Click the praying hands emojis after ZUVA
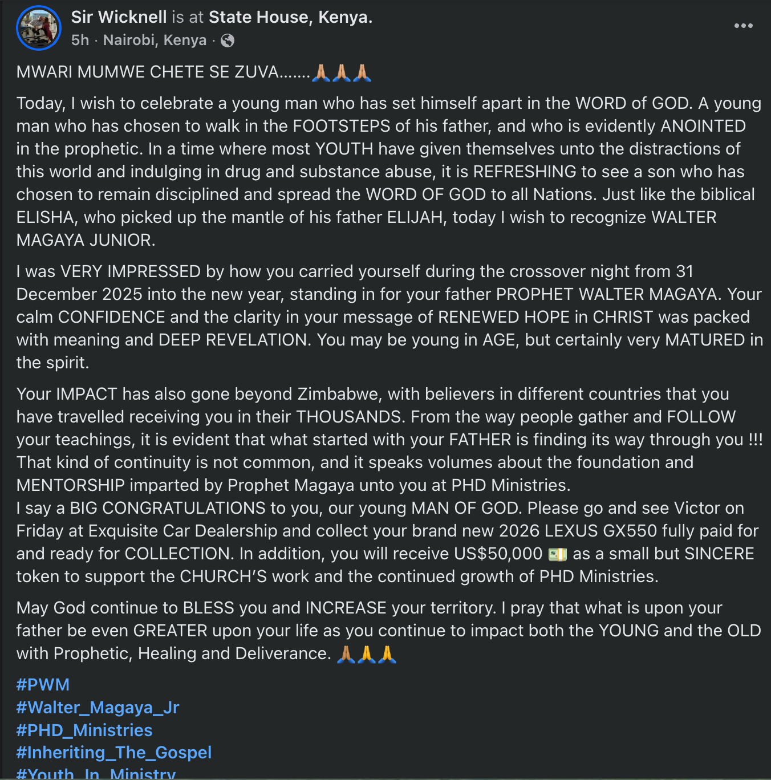Viewport: 771px width, 780px height. pyautogui.click(x=342, y=72)
